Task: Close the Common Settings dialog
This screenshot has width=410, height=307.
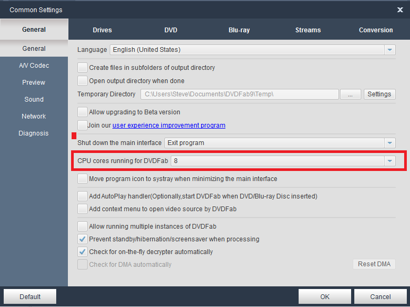Action: point(400,10)
